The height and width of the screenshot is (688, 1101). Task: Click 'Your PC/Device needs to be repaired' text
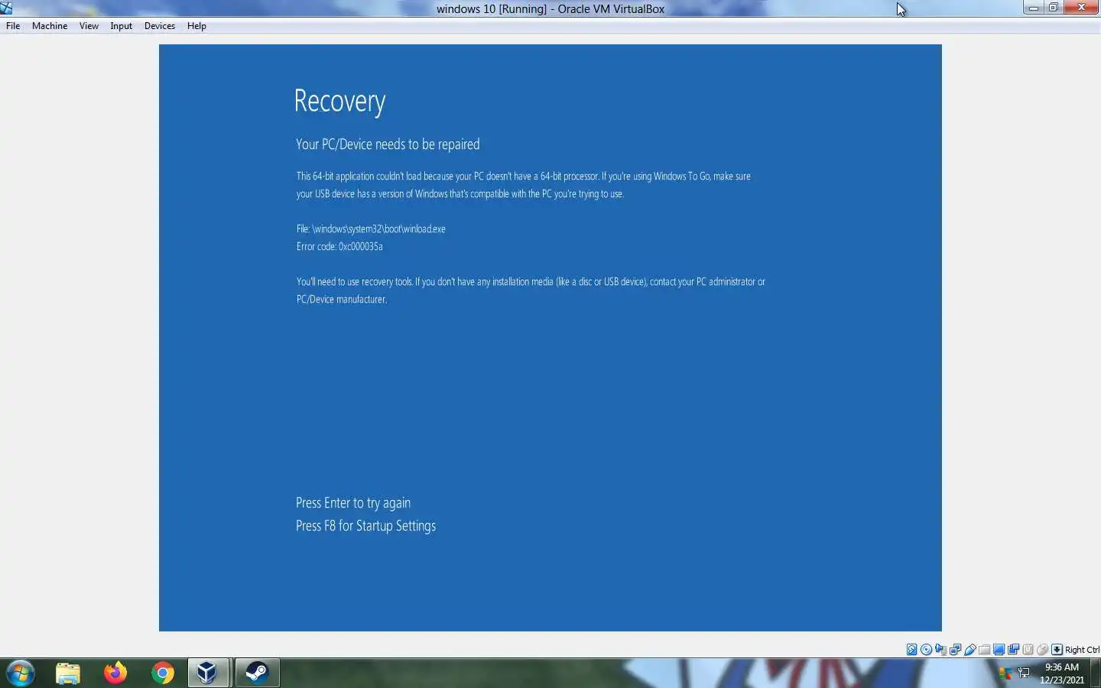click(388, 144)
